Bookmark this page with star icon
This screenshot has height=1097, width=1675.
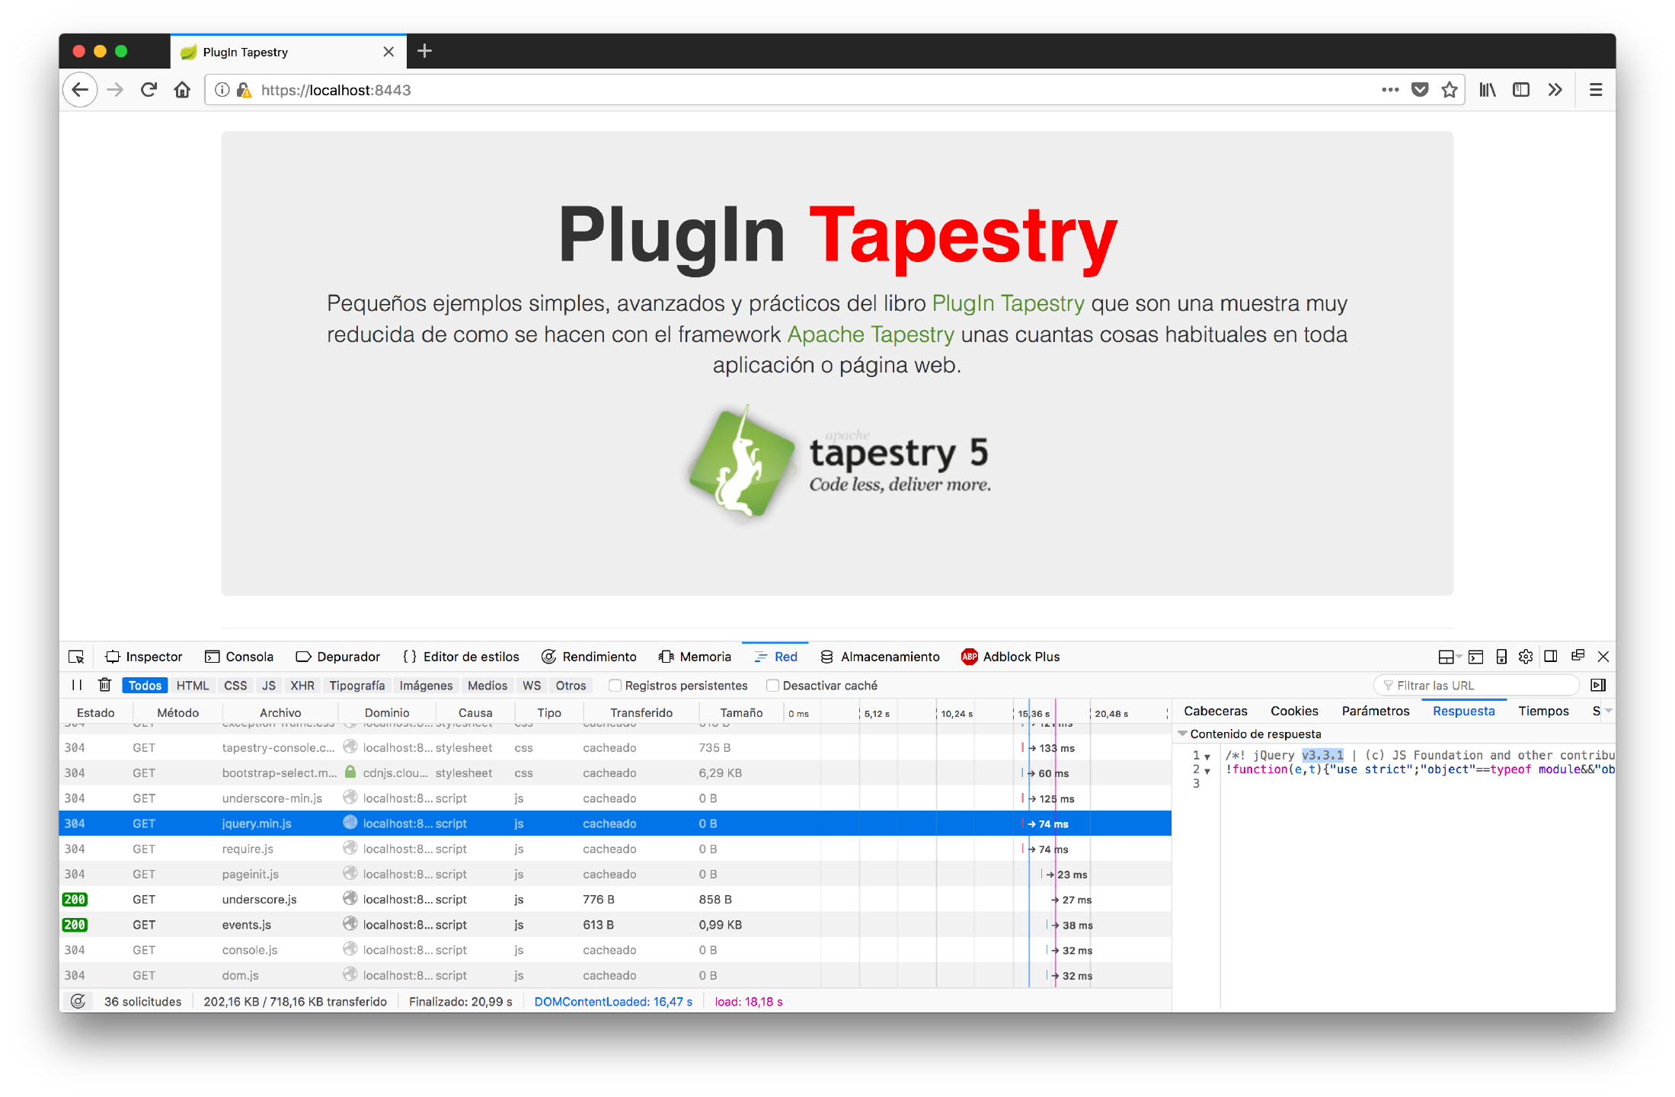1449,90
